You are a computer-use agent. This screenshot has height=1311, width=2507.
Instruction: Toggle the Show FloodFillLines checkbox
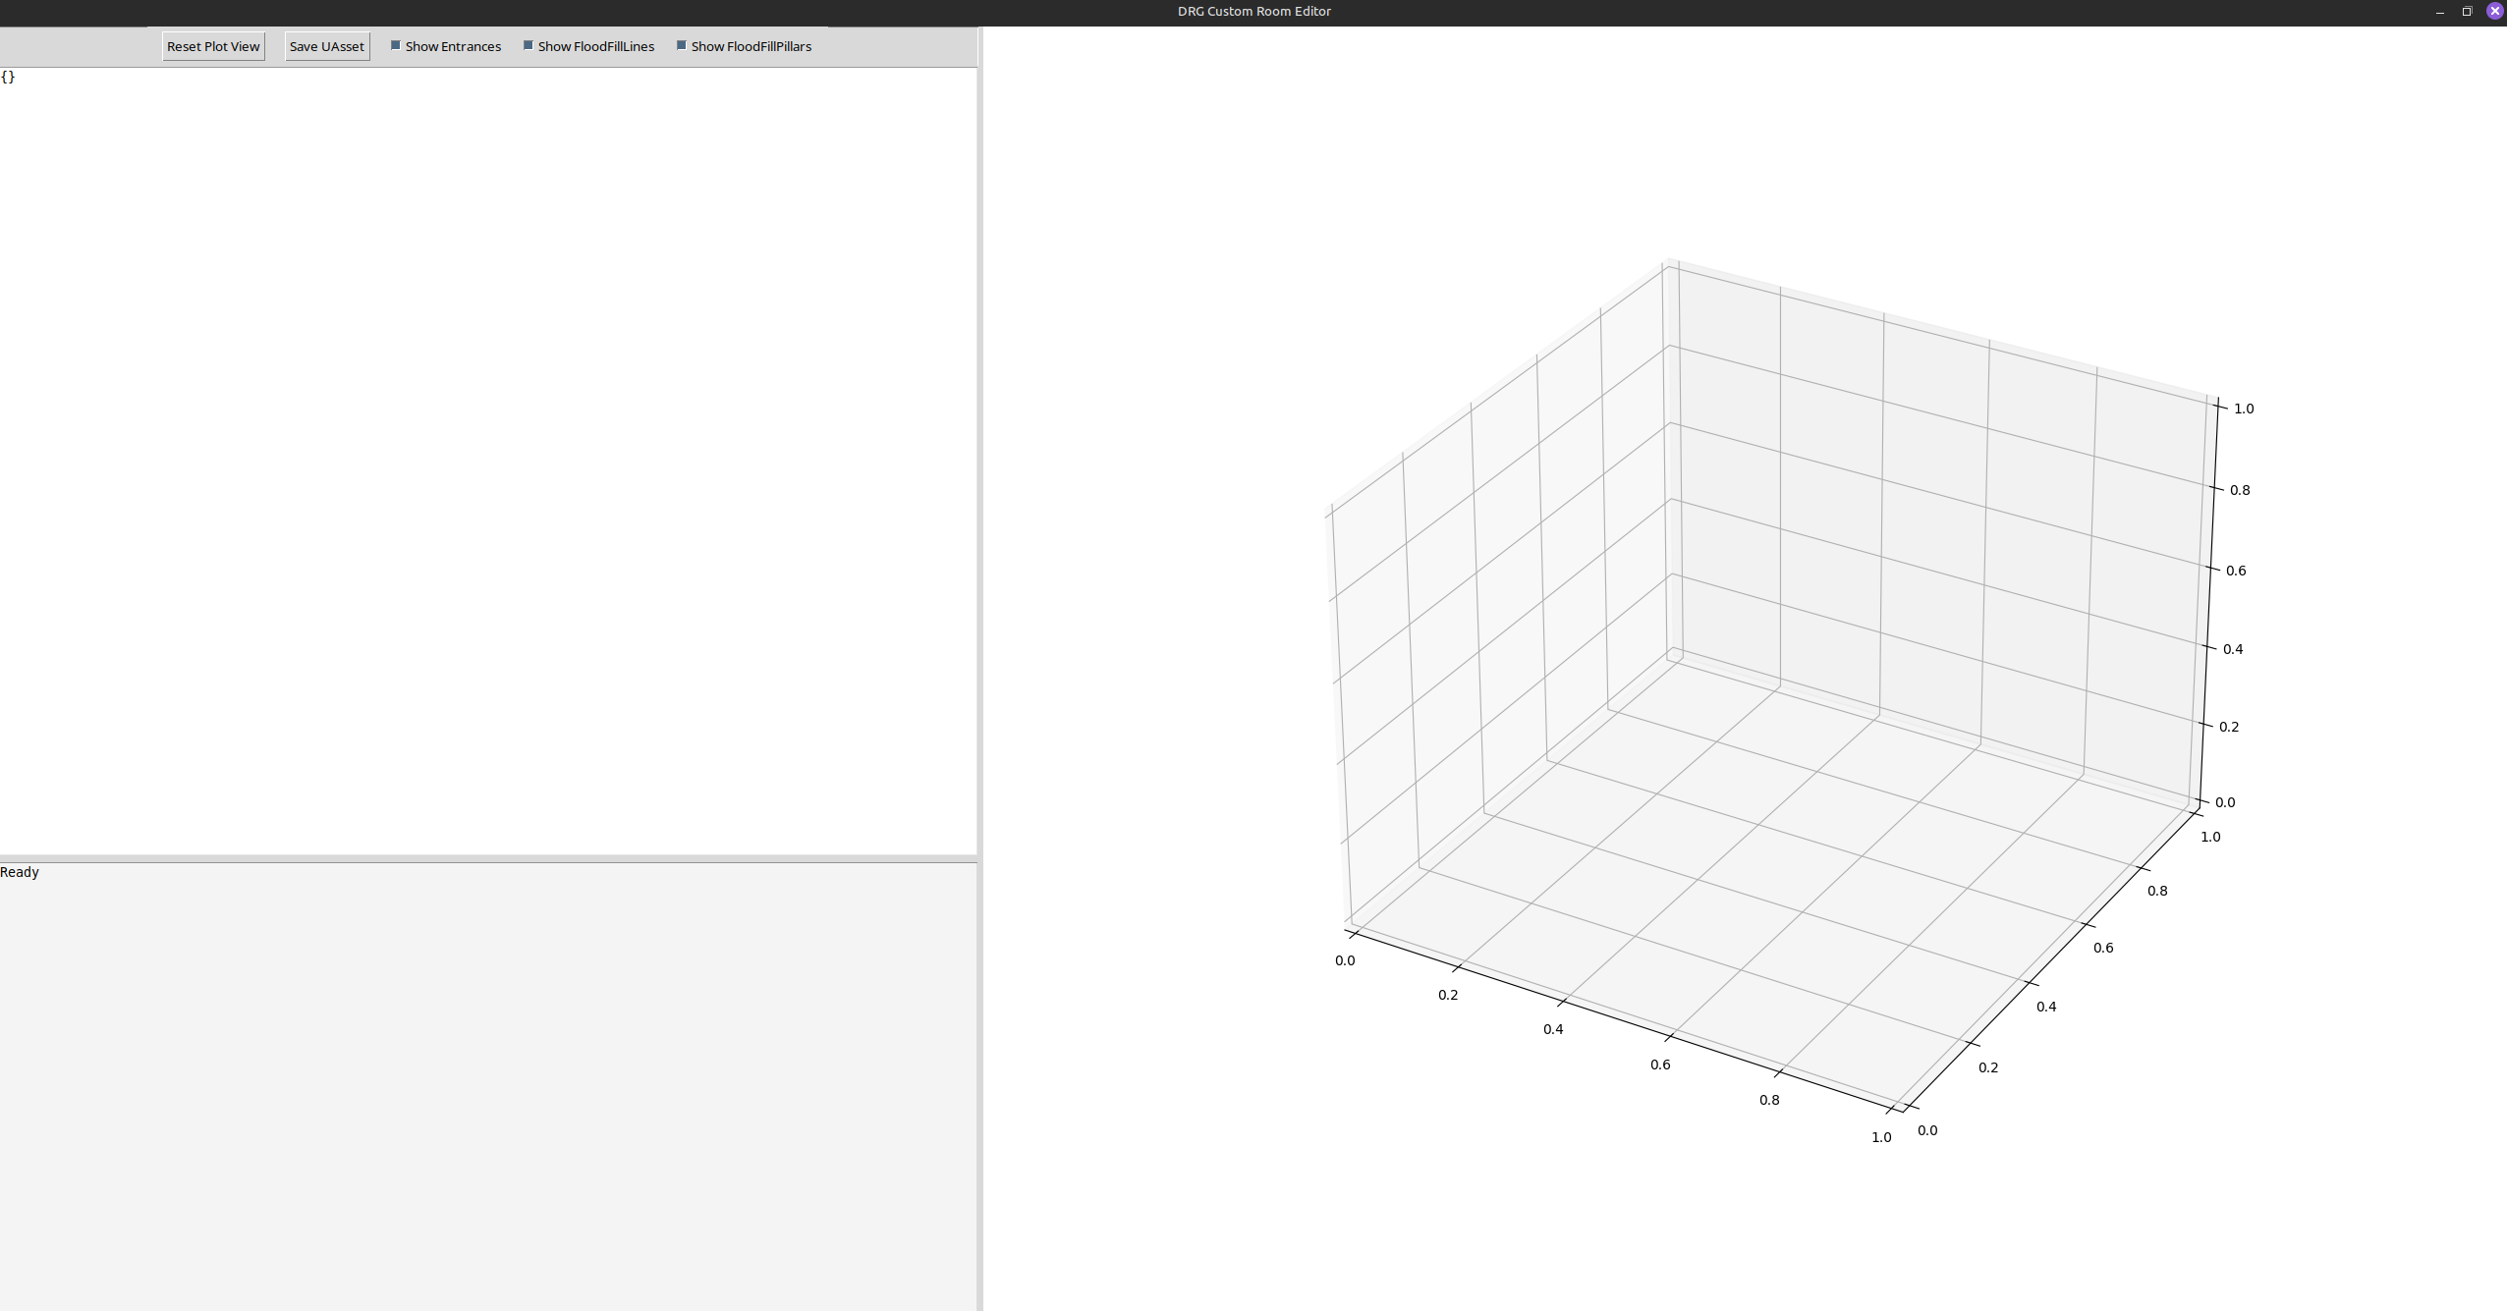[x=529, y=46]
